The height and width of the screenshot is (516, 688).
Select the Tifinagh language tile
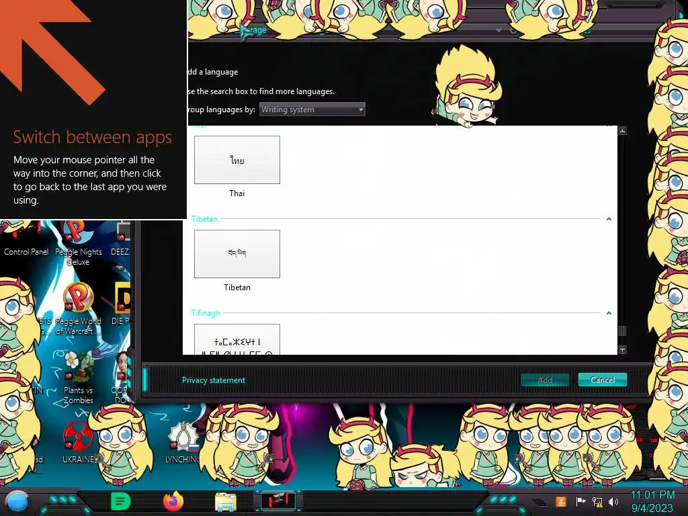coord(237,339)
